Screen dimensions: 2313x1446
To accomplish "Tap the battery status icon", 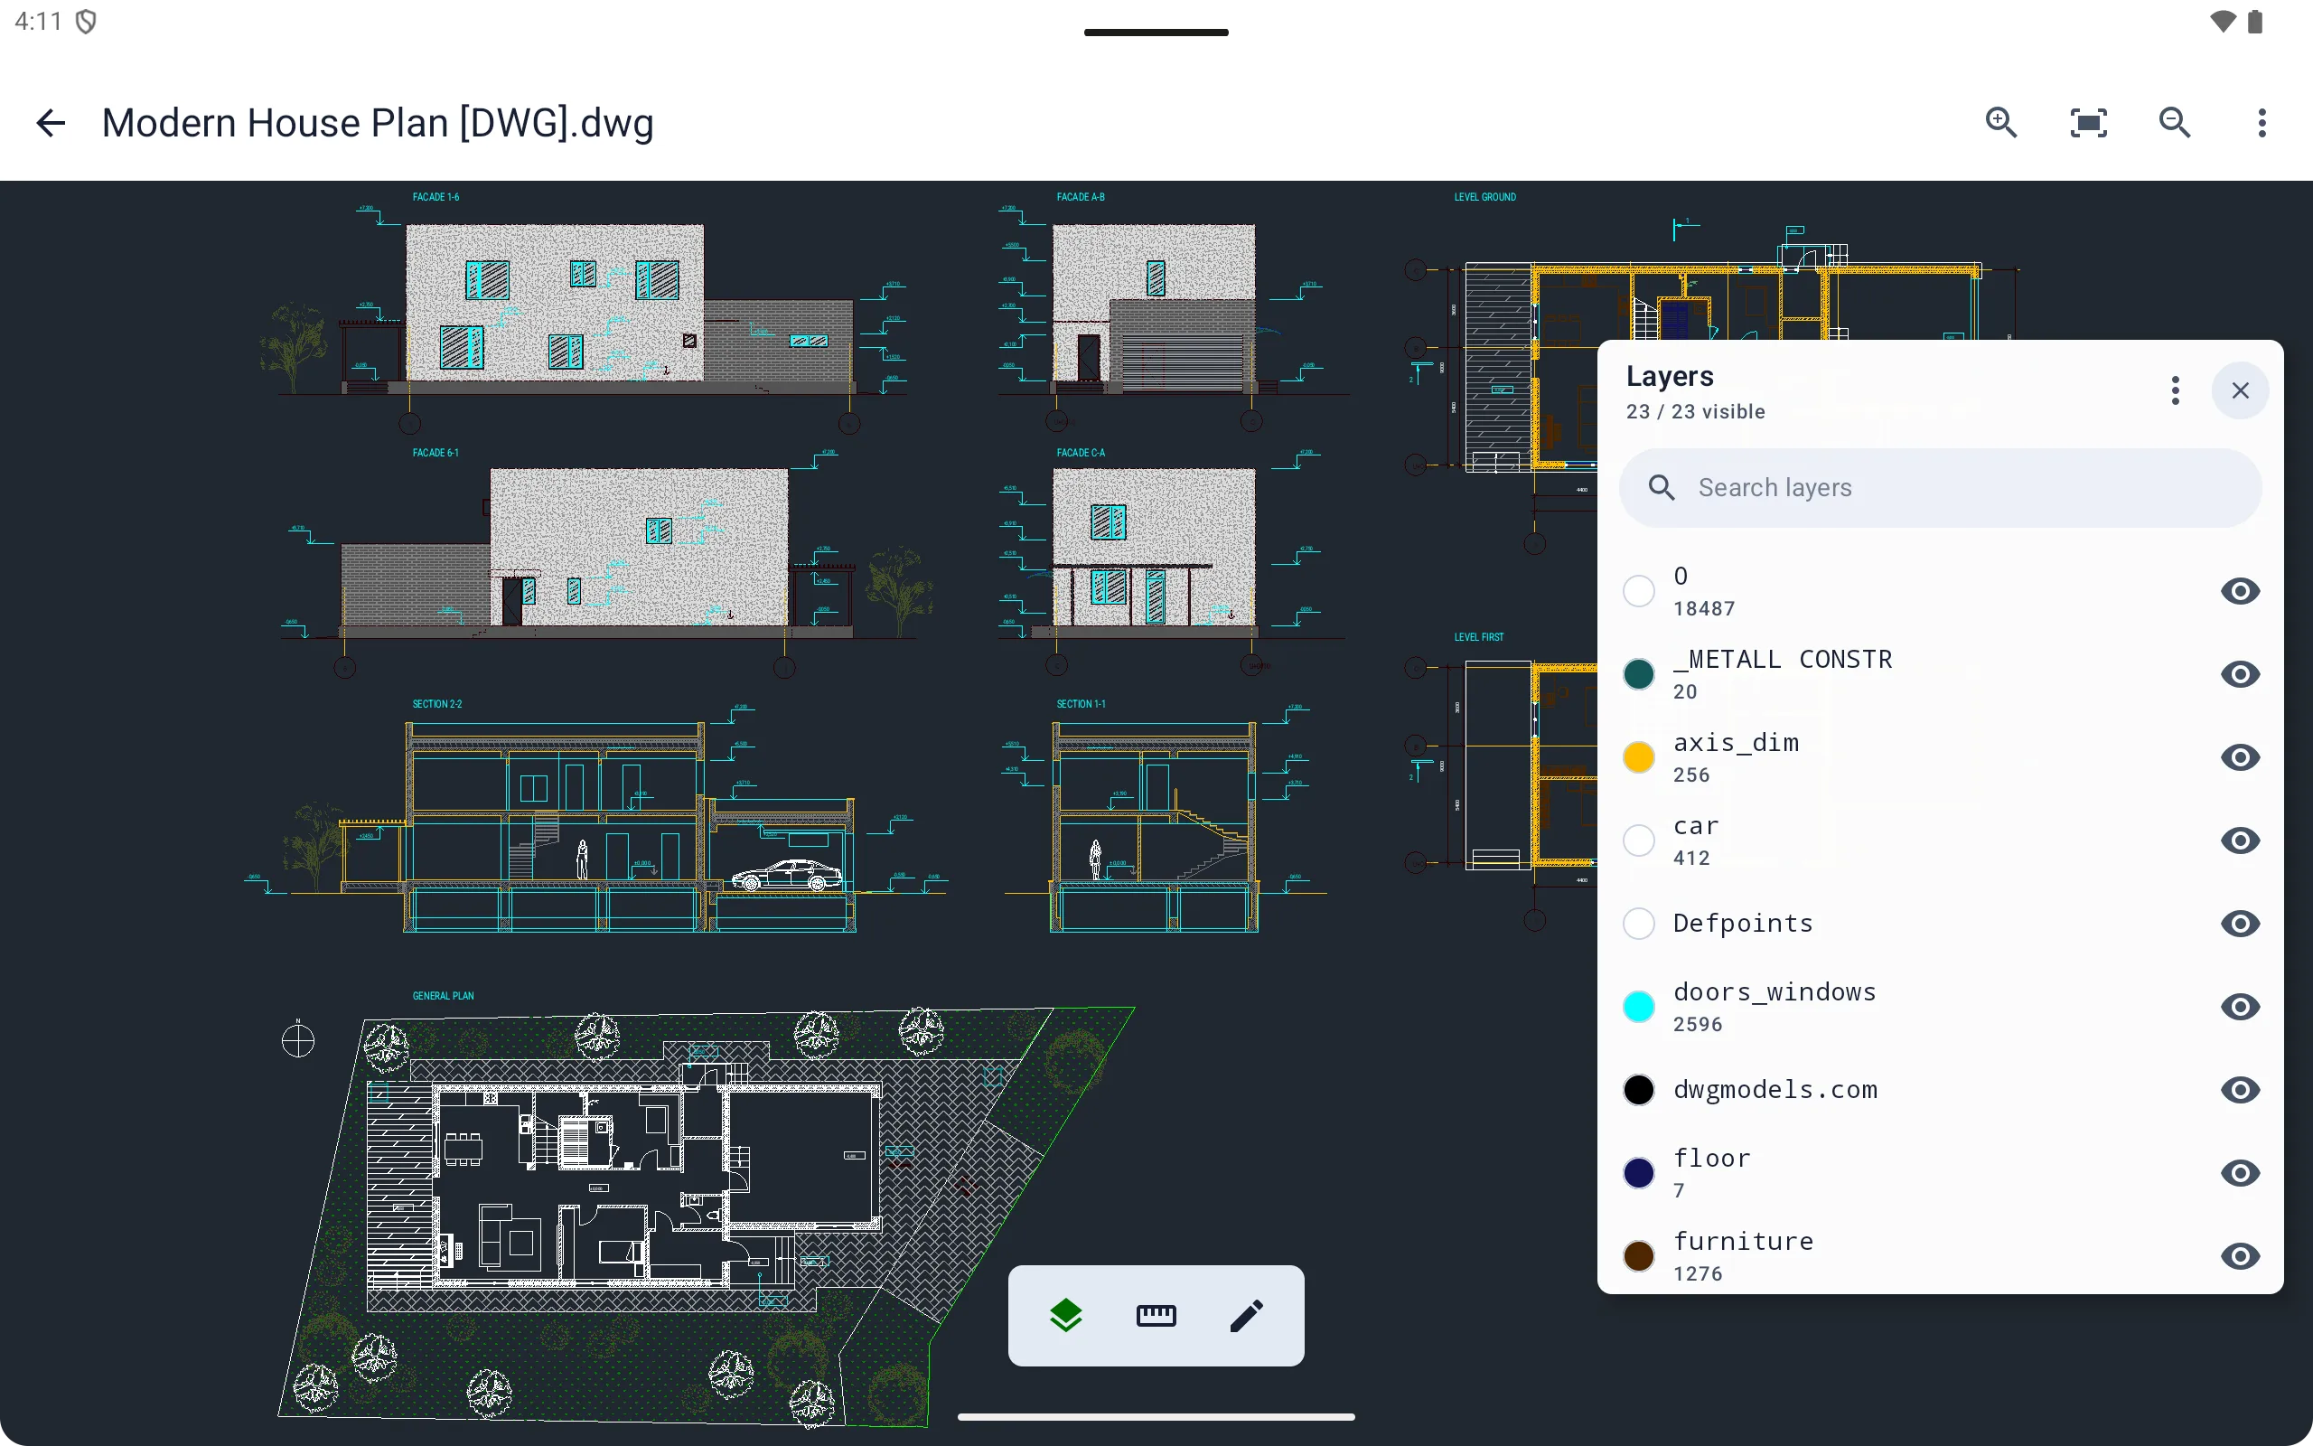I will pyautogui.click(x=2256, y=21).
